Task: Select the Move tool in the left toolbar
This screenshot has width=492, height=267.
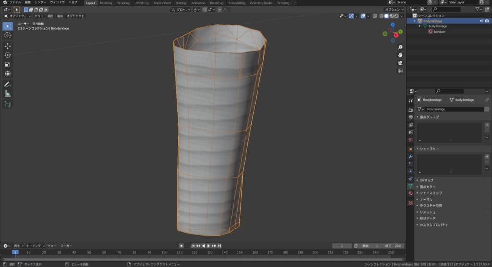Action: pyautogui.click(x=8, y=46)
